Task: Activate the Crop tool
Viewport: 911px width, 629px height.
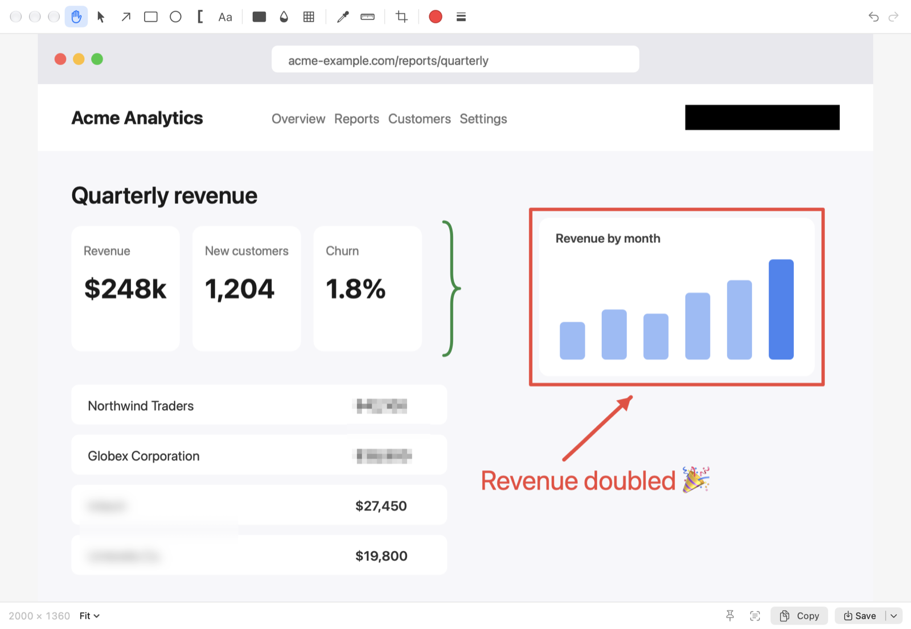Action: 402,17
